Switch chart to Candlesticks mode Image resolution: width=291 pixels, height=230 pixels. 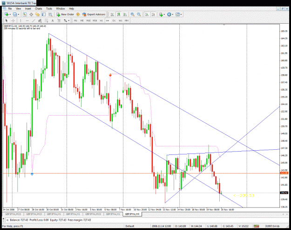click(119, 14)
